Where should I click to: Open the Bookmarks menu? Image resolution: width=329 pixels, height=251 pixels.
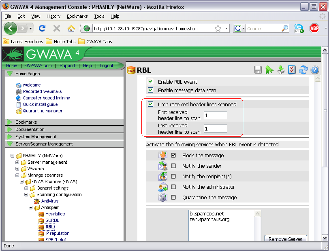click(77, 16)
